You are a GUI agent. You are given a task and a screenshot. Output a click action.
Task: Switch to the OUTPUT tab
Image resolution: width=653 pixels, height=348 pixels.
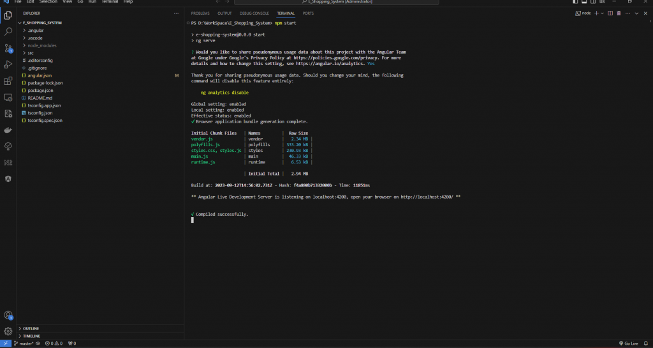[x=224, y=13]
